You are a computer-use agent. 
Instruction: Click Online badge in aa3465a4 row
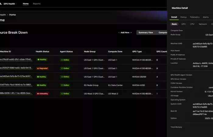(x=65, y=77)
